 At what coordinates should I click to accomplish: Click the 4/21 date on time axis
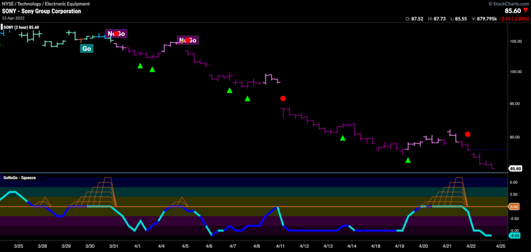[x=448, y=246]
